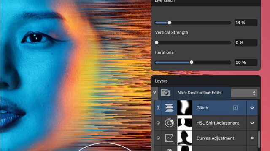The image size is (270, 151).
Task: Click the 14 % strength slider
Action: pyautogui.click(x=193, y=23)
